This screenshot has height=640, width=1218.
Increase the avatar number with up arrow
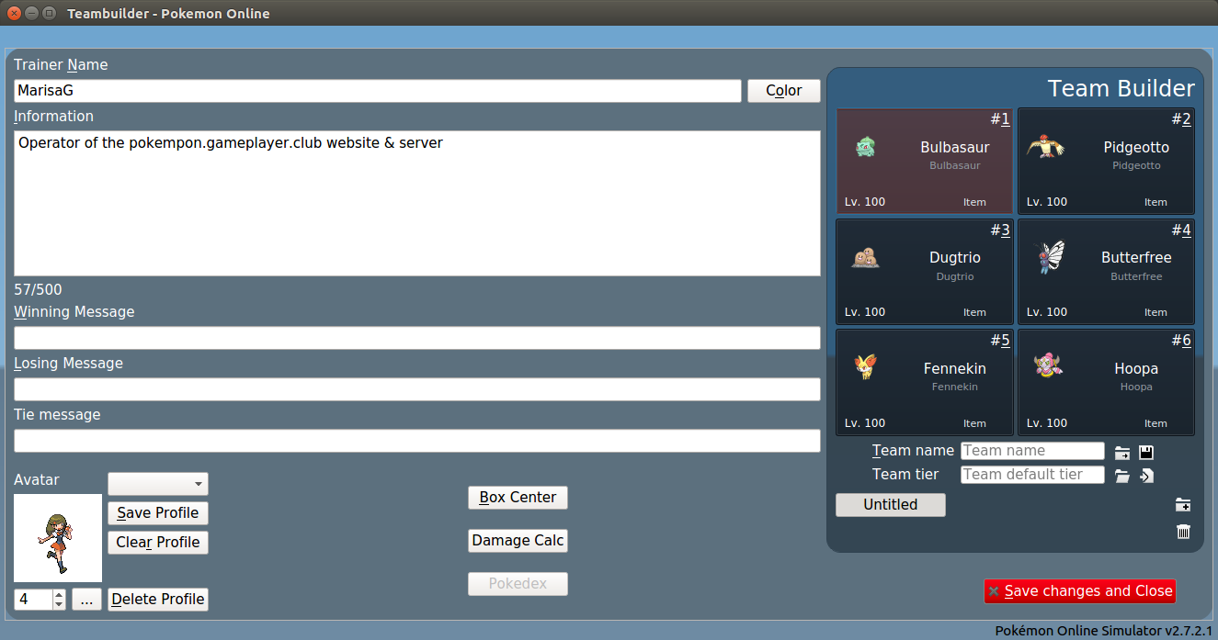pos(59,594)
